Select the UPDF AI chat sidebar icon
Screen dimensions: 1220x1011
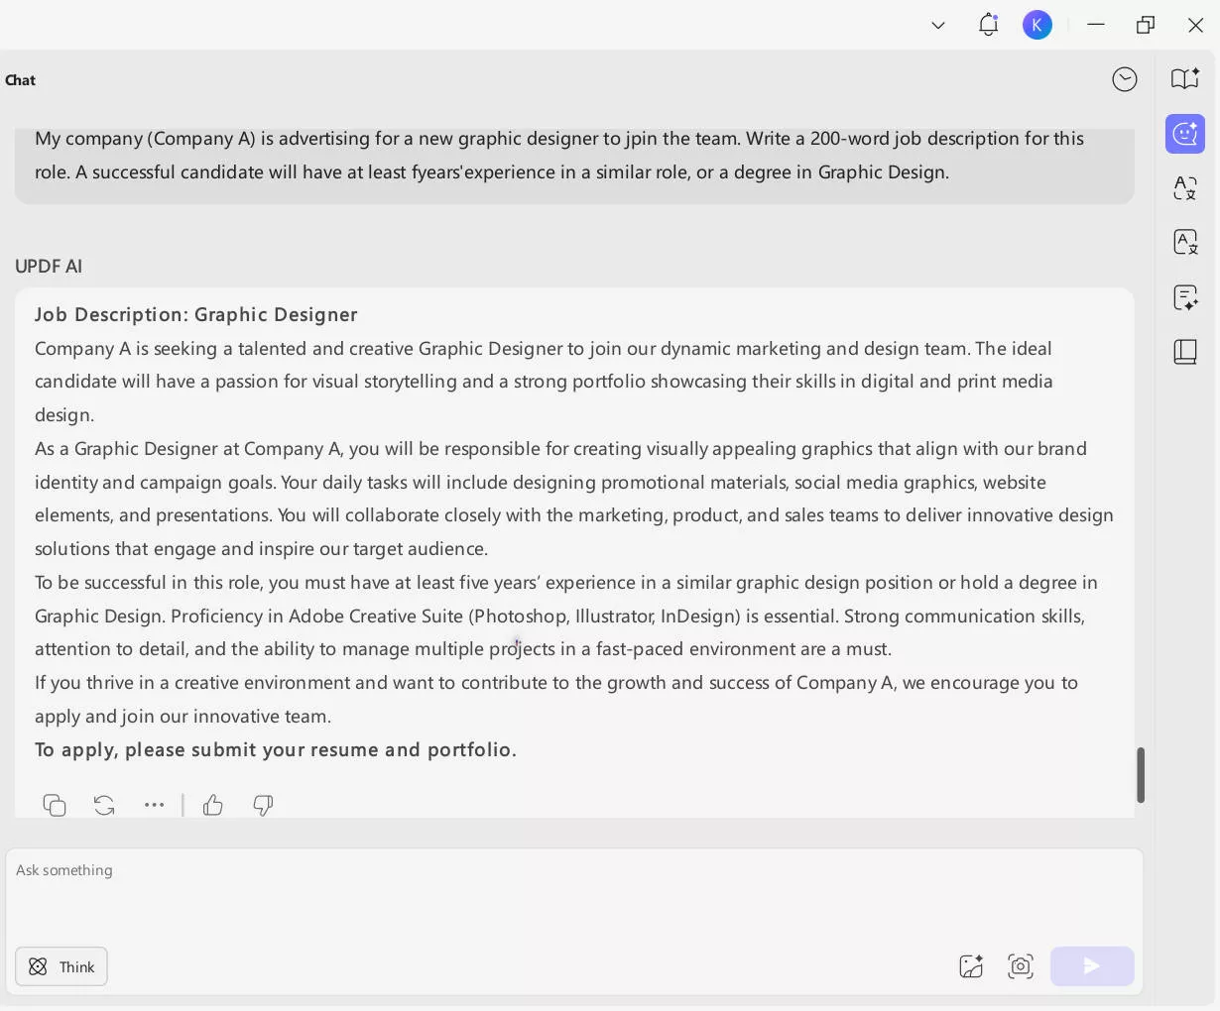[1185, 134]
